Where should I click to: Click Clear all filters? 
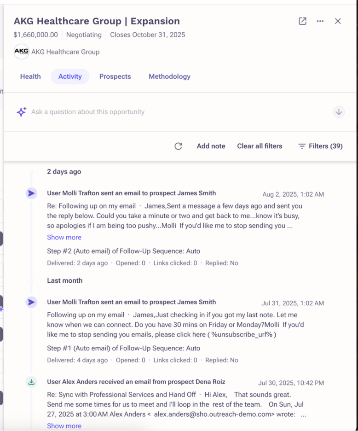(x=260, y=146)
